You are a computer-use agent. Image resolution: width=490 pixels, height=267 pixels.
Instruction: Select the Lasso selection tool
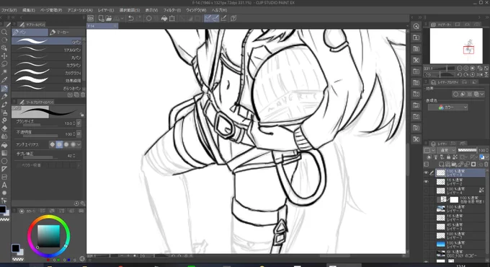4,64
